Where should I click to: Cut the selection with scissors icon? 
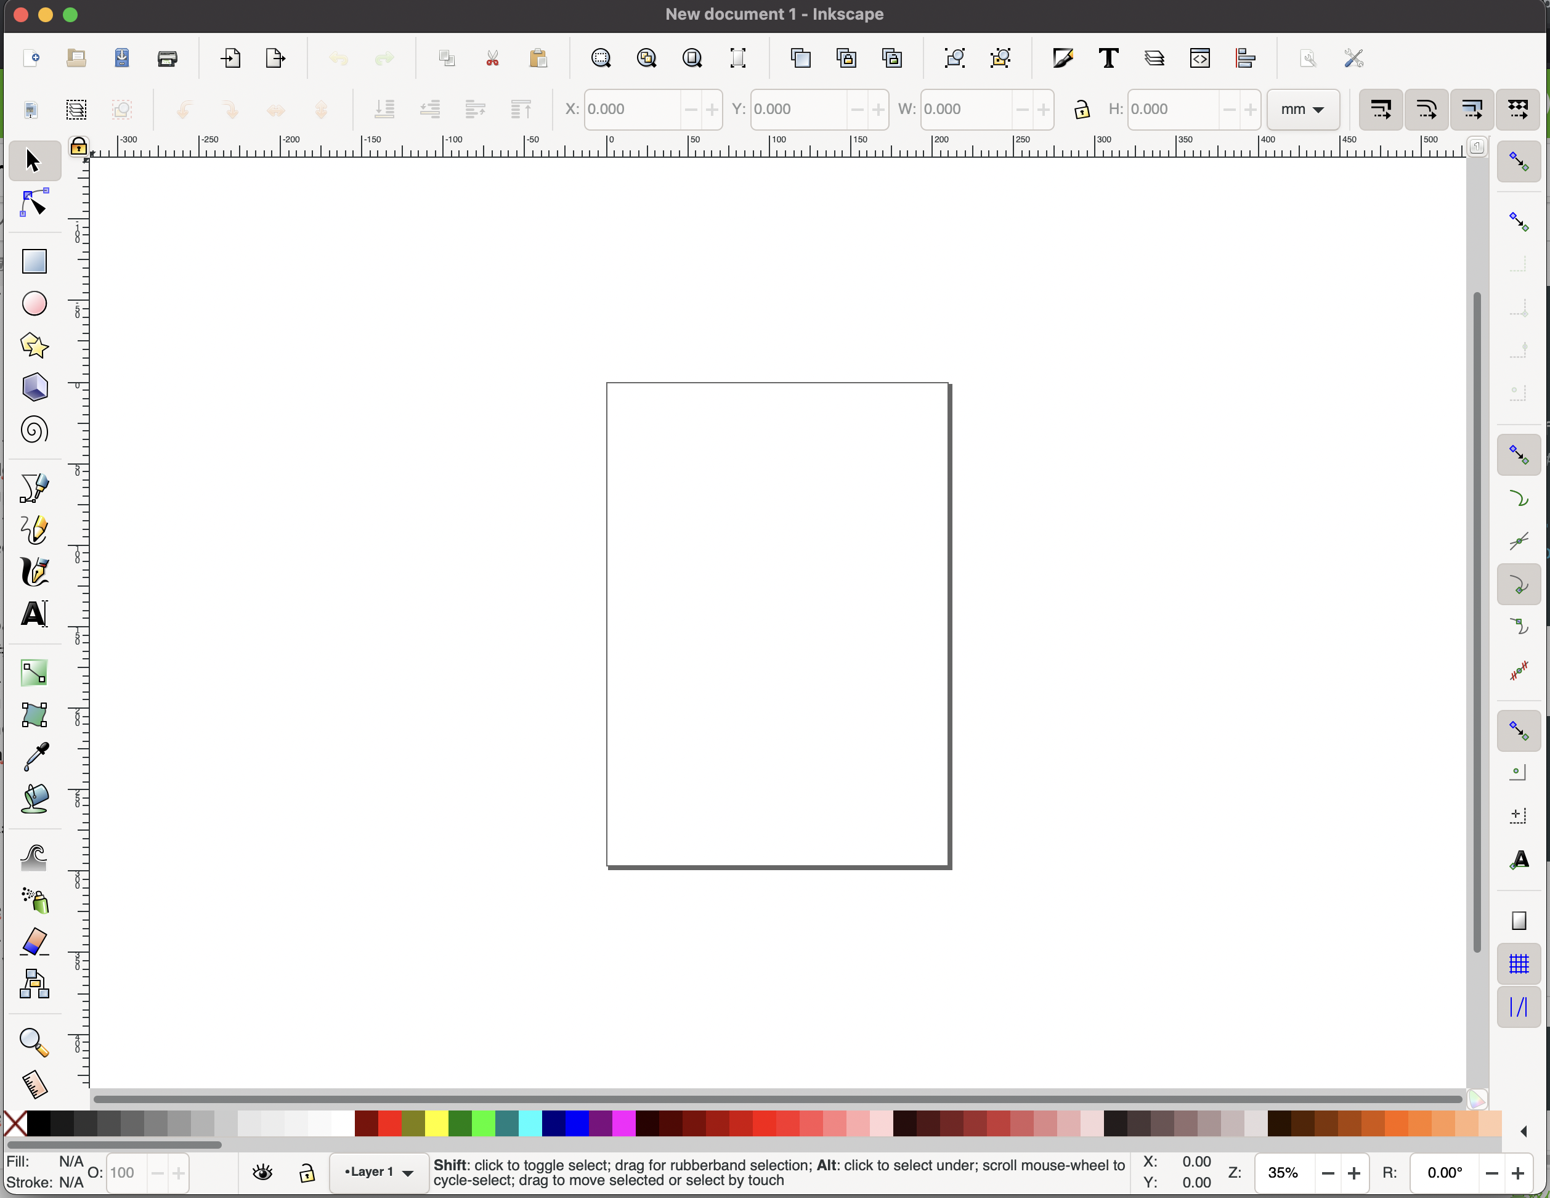492,58
